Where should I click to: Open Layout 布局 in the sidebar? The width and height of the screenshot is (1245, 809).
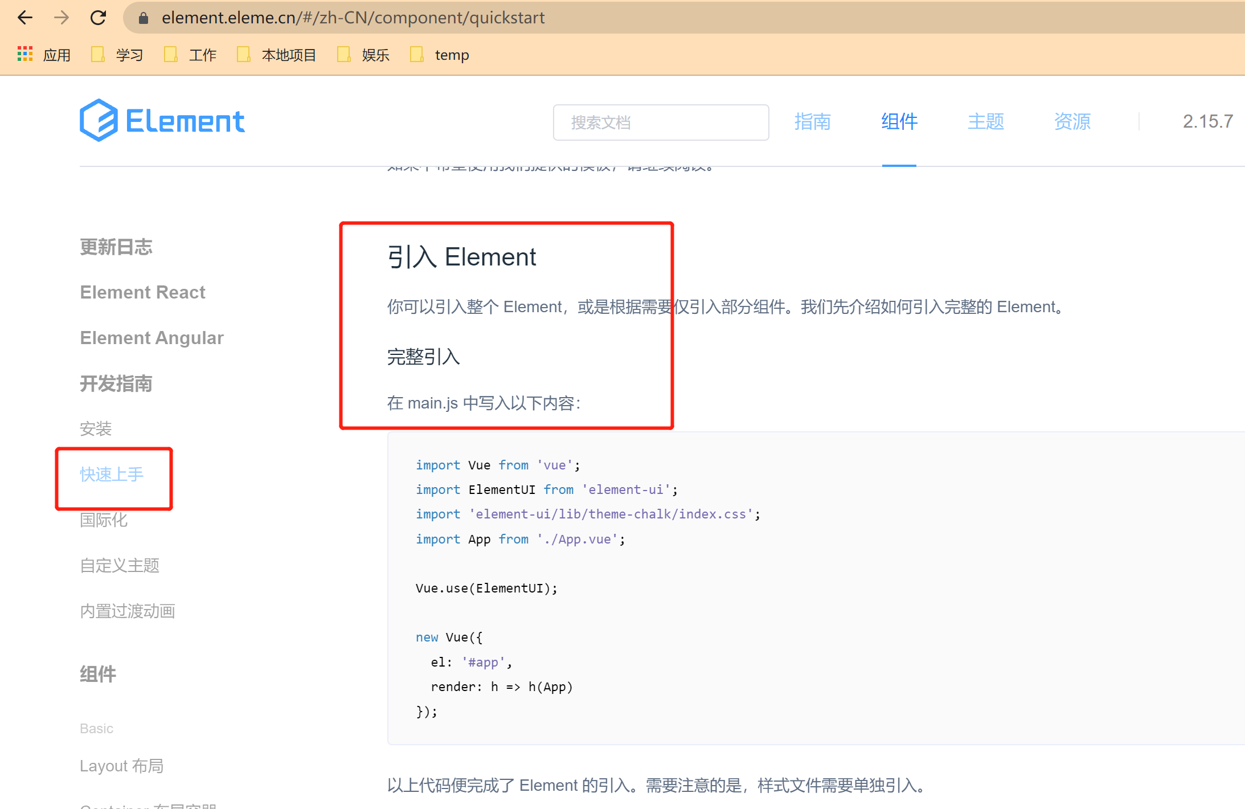(121, 766)
